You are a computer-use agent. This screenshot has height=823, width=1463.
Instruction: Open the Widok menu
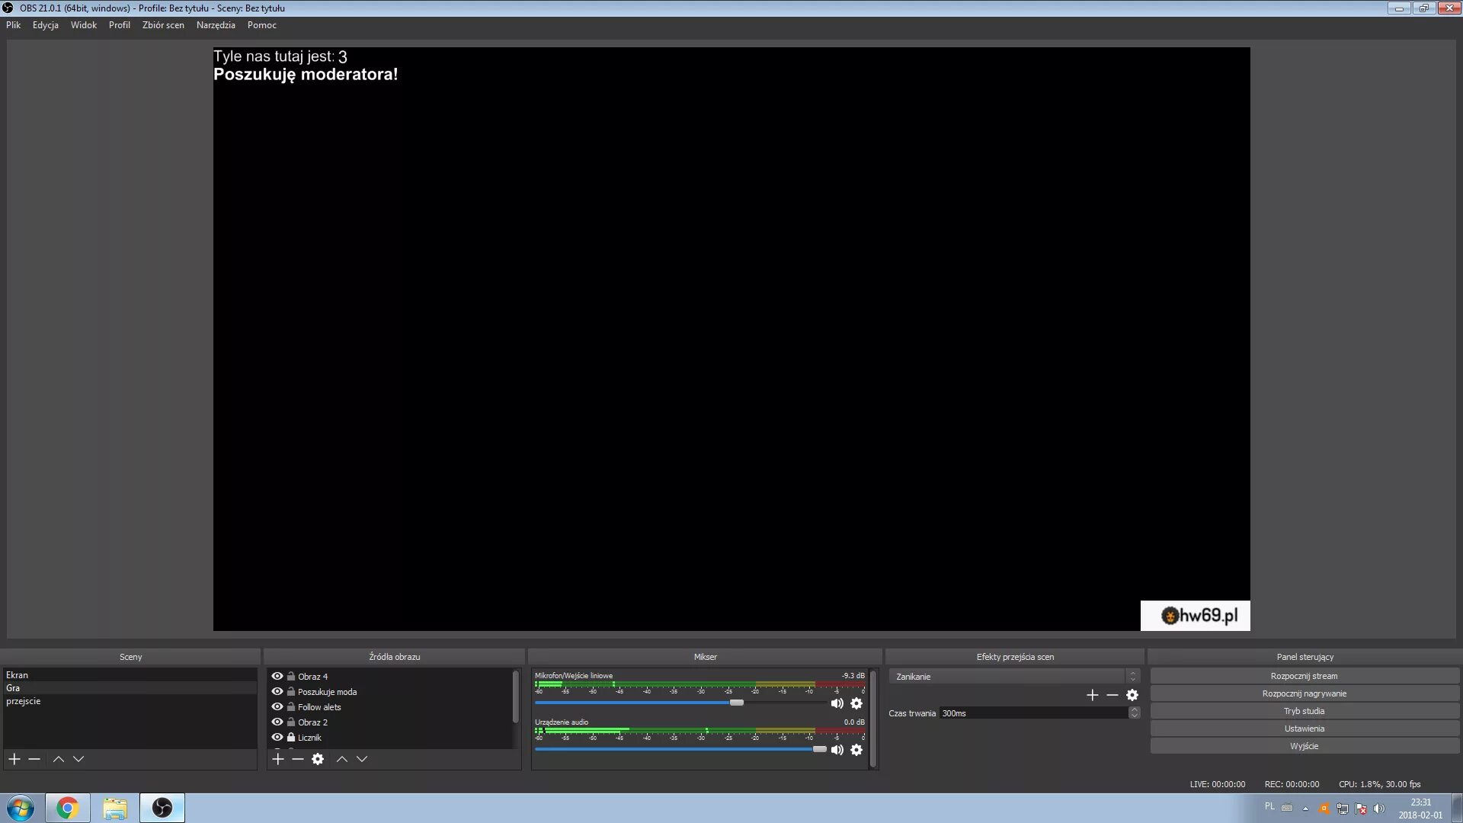tap(84, 24)
